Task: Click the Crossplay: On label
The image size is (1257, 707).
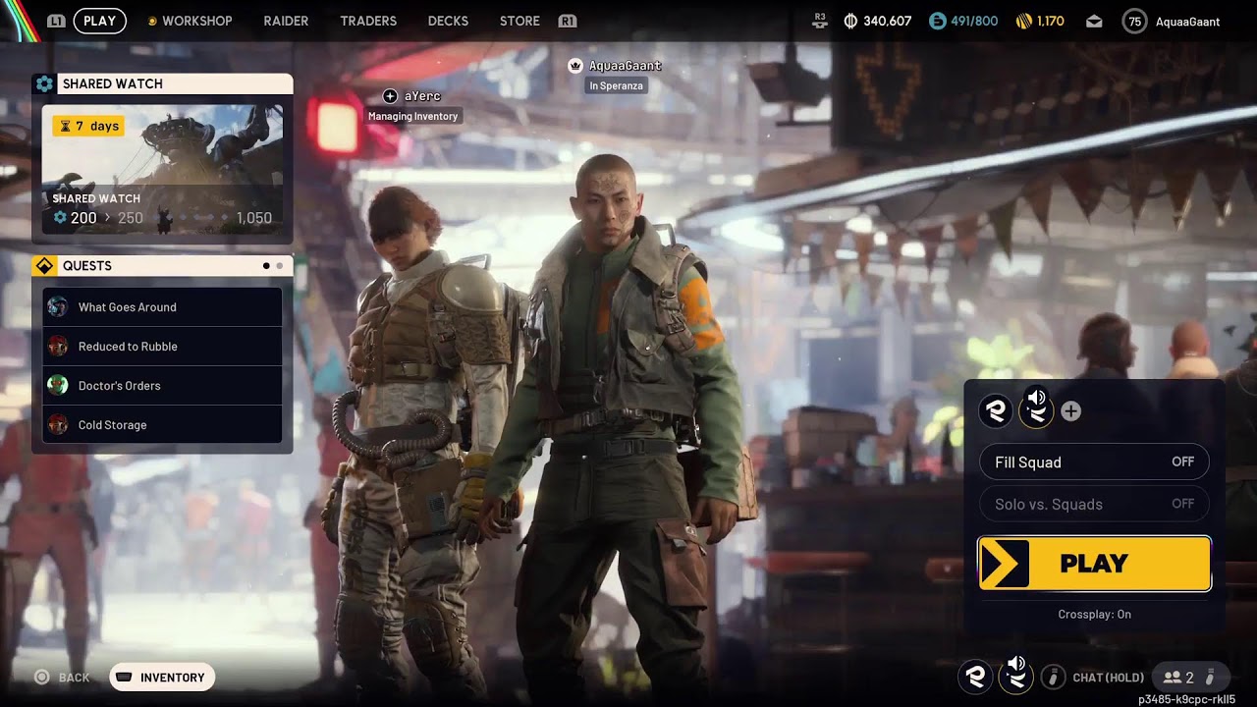Action: (1094, 614)
